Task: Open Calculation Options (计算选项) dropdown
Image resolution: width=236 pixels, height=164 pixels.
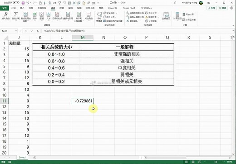Action: pos(177,16)
